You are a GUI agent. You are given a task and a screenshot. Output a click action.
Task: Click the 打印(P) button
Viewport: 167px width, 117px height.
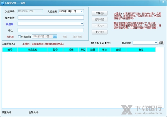tap(100, 26)
